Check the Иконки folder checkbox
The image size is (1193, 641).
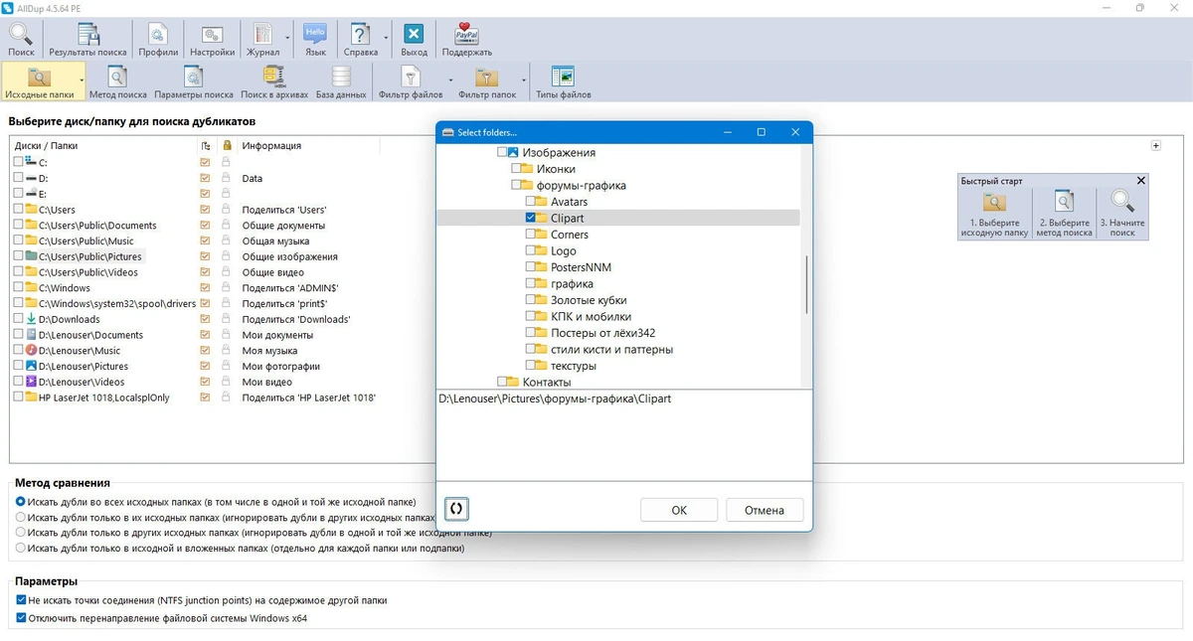click(517, 169)
